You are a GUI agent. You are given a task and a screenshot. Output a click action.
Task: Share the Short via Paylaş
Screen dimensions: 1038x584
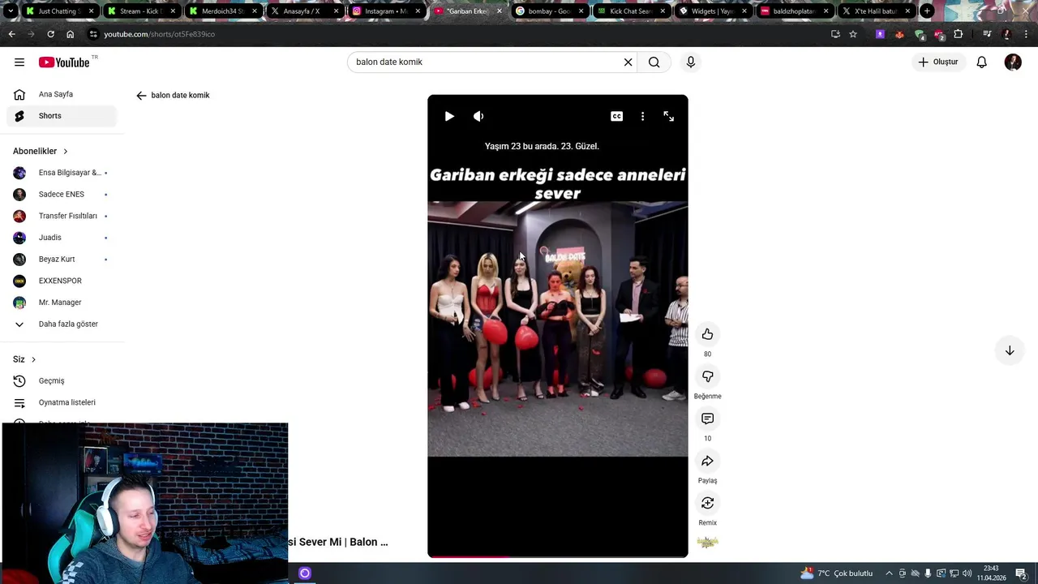click(x=707, y=461)
